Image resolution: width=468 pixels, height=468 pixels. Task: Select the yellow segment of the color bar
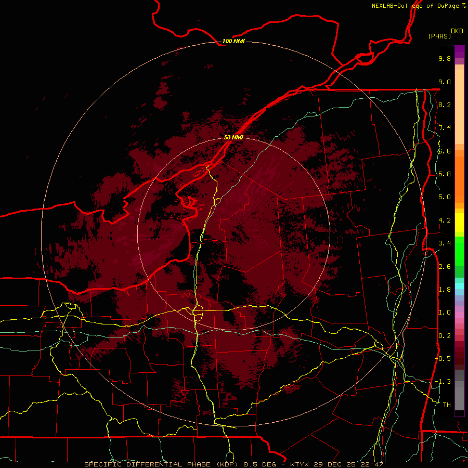pyautogui.click(x=459, y=223)
